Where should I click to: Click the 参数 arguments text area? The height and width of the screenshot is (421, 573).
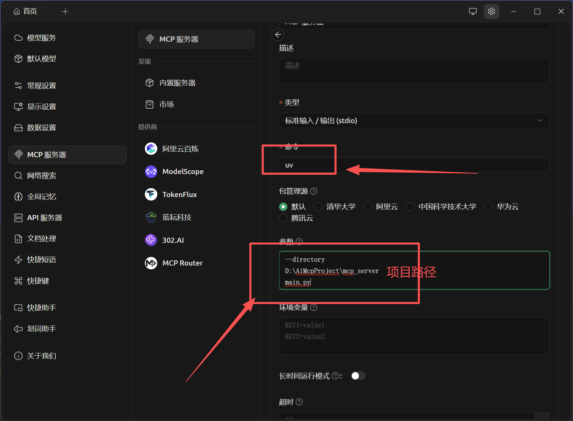(x=414, y=270)
